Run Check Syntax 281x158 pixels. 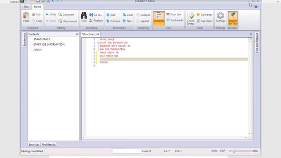(191, 18)
